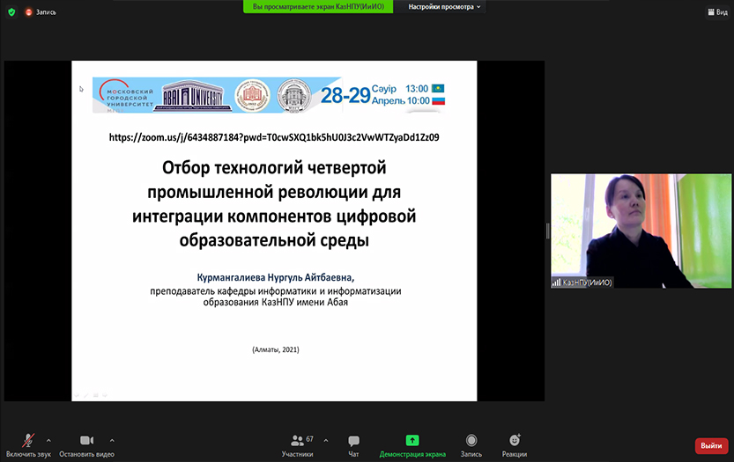The width and height of the screenshot is (734, 462).
Task: Toggle camera with Остановить видео
Action: pos(86,443)
